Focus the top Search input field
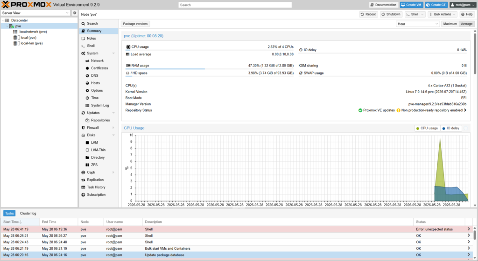 coord(235,5)
